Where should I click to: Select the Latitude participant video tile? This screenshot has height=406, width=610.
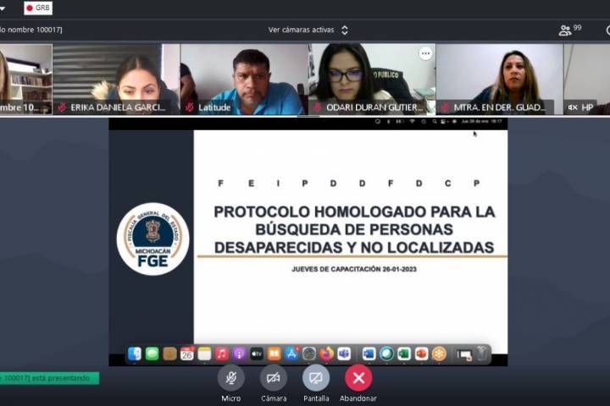244,79
